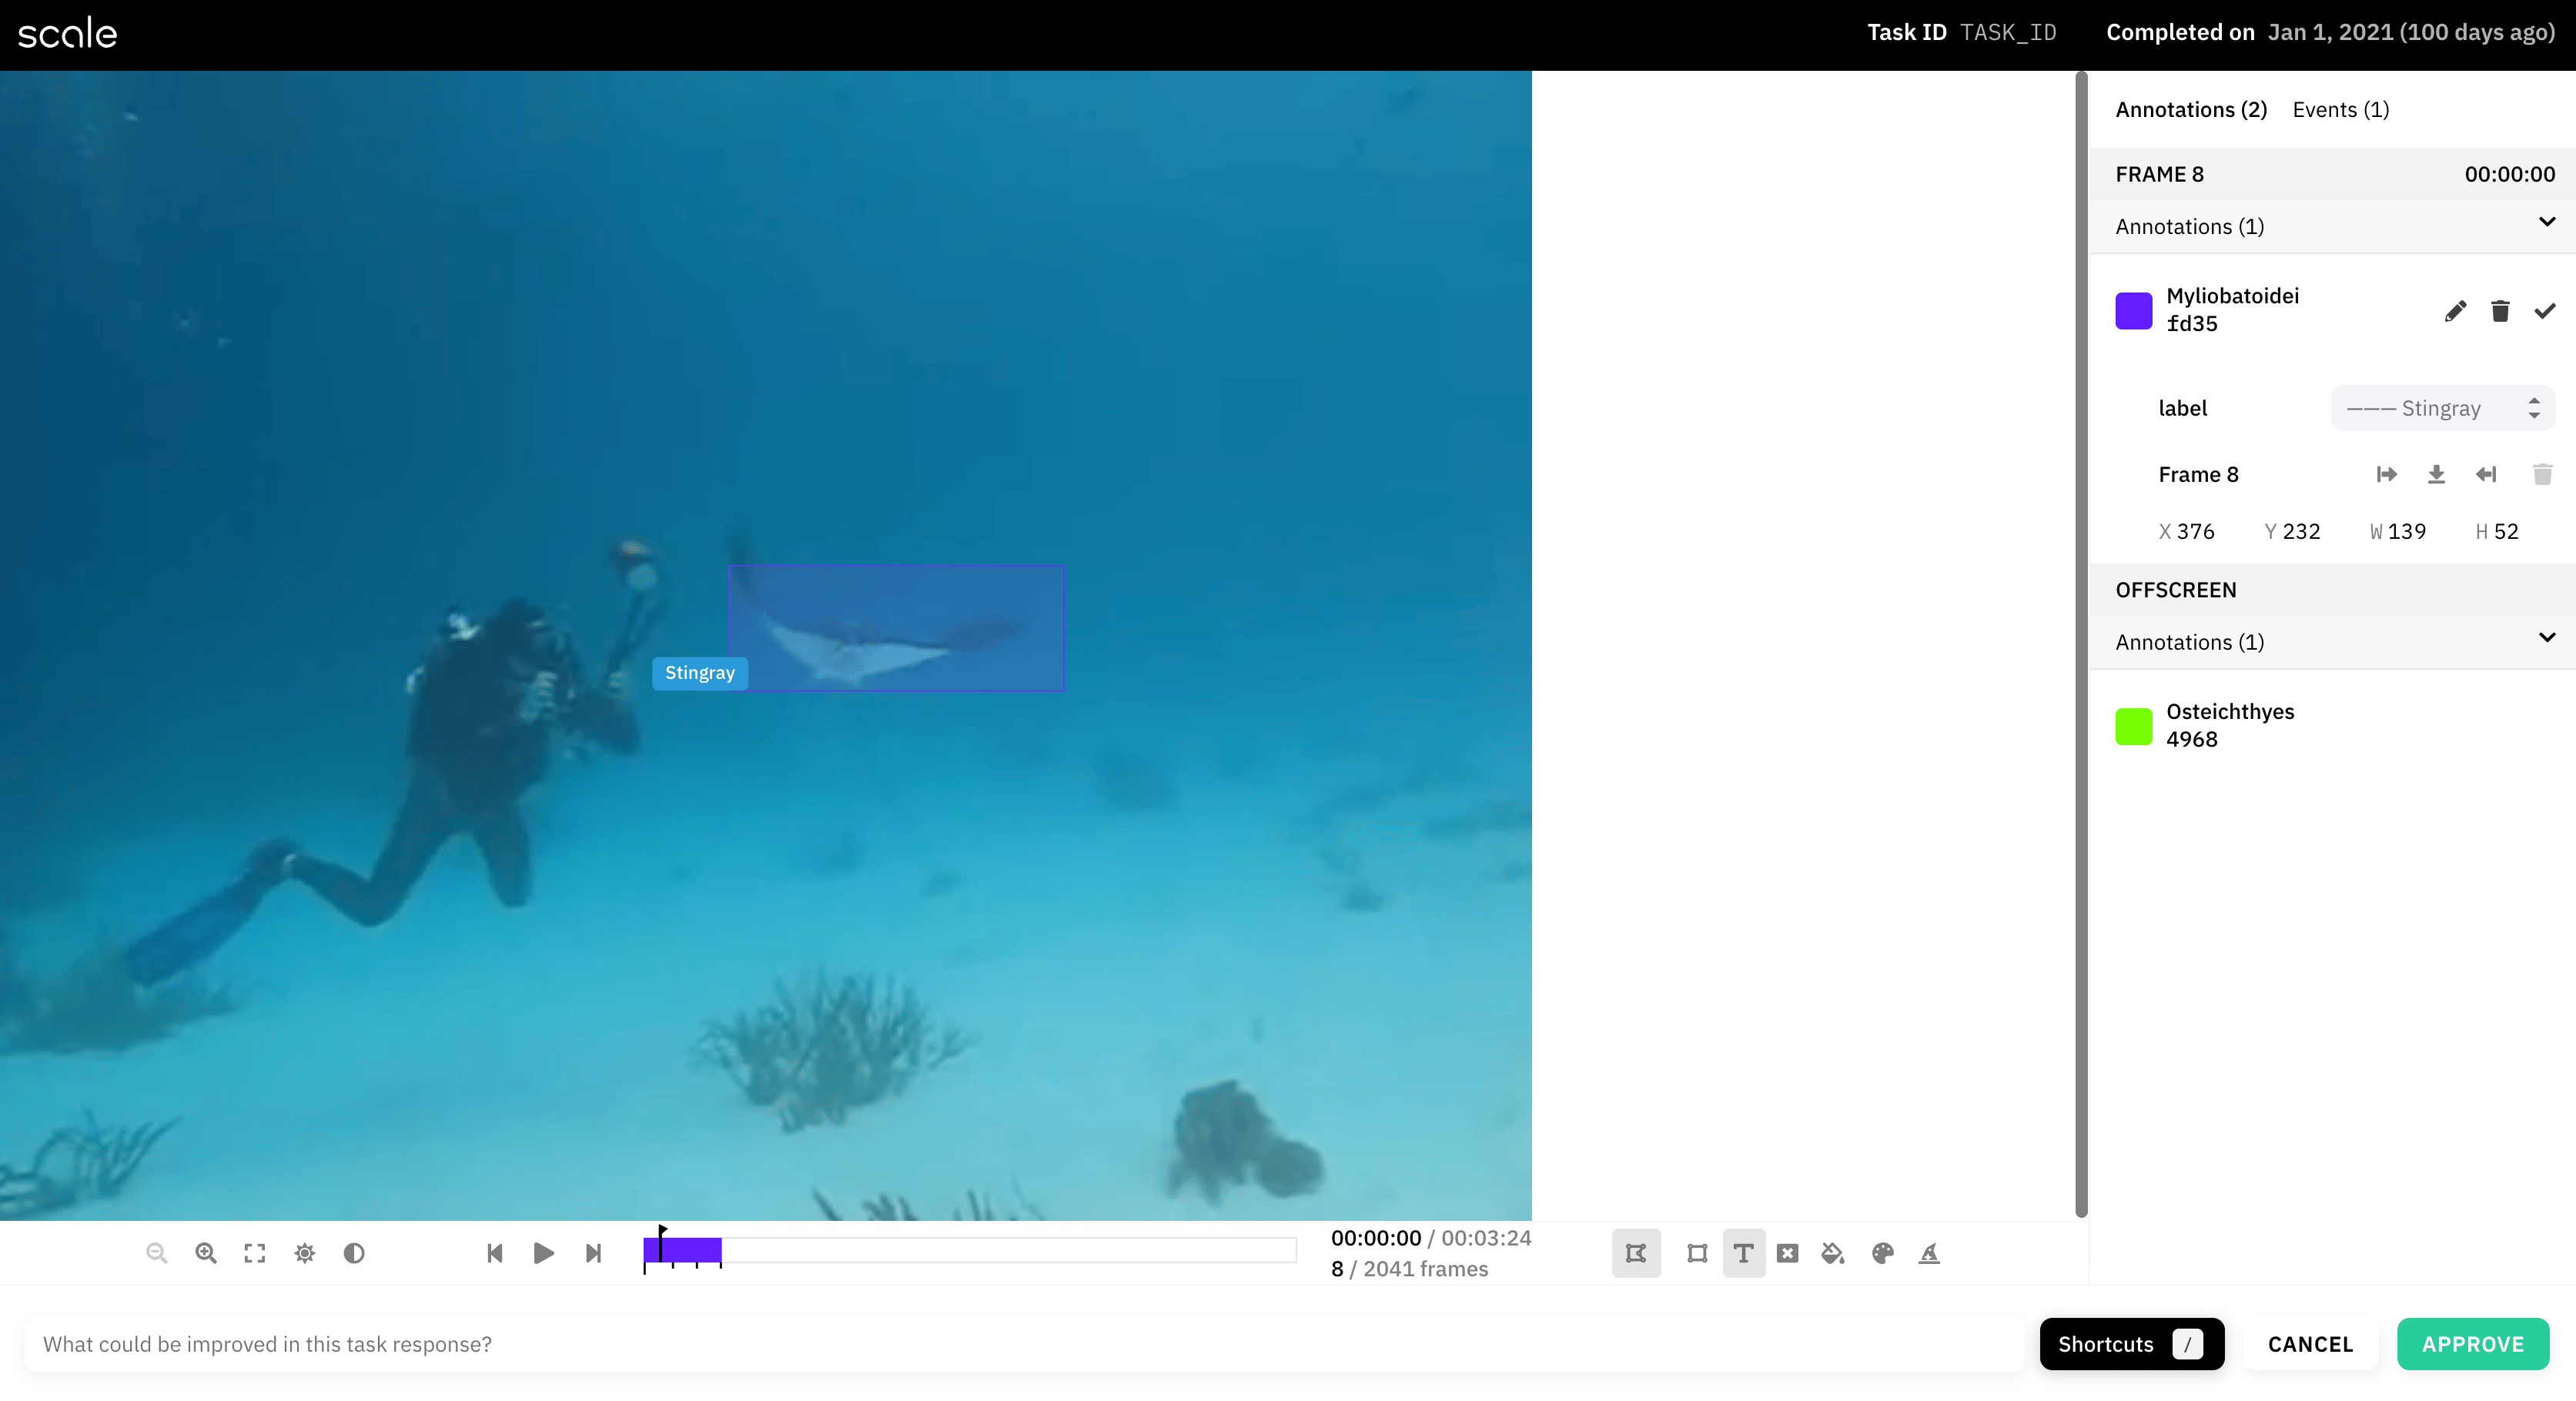Image resolution: width=2576 pixels, height=1401 pixels.
Task: Click the boxed X icon in toolbar
Action: coord(1788,1253)
